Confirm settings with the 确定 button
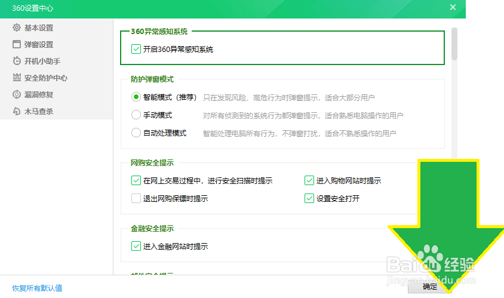This screenshot has width=504, height=298. pyautogui.click(x=430, y=287)
